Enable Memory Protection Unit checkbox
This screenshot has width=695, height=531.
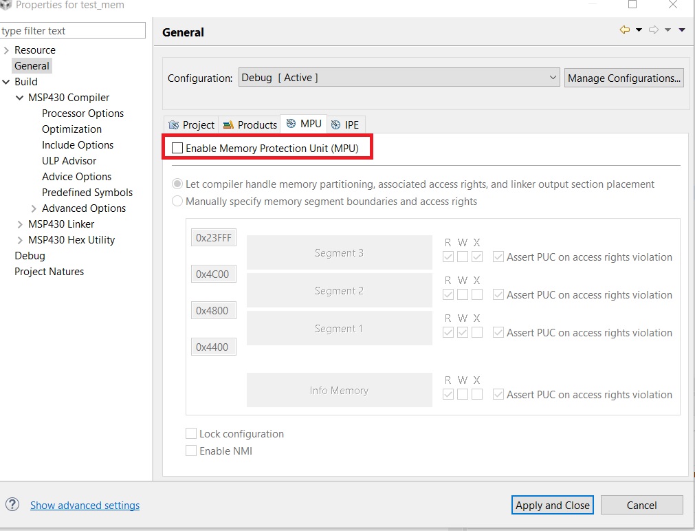coord(178,148)
